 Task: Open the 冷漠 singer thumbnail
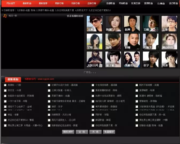[94, 24]
